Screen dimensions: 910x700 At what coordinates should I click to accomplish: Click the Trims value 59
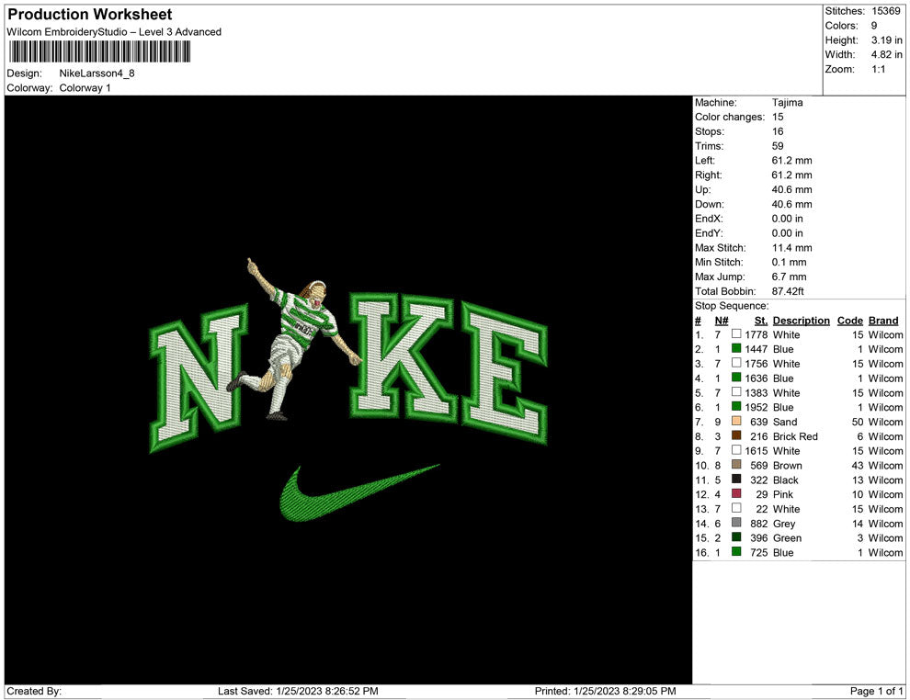pos(778,146)
